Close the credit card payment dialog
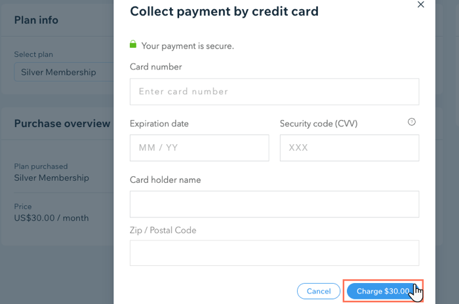Screen dimensions: 459x304 pyautogui.click(x=421, y=5)
